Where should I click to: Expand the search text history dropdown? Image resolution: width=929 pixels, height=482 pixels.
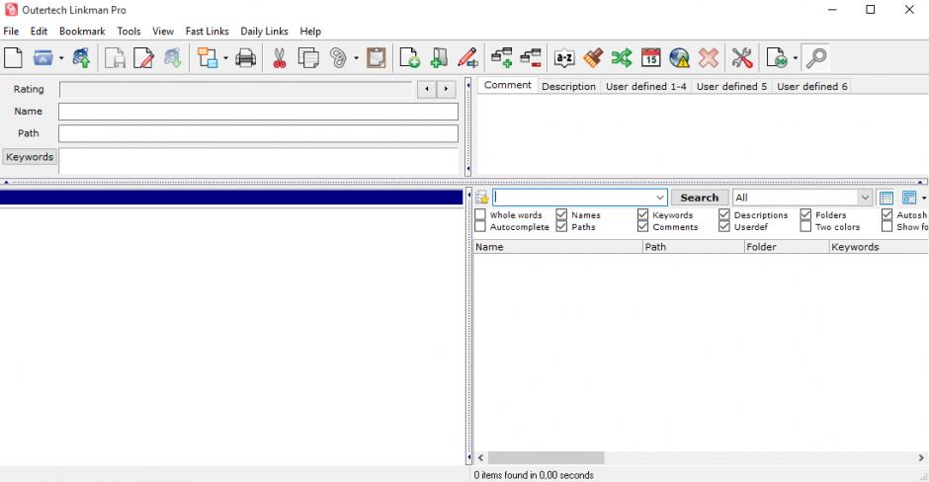660,198
